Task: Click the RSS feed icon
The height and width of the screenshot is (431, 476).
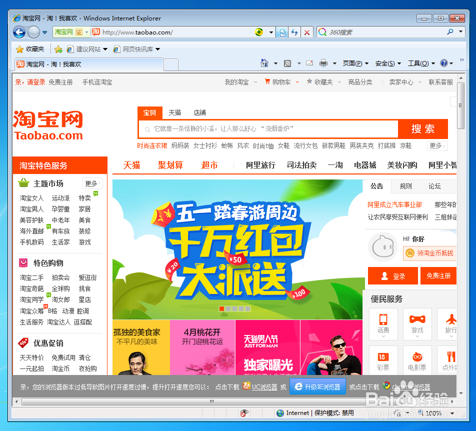Action: point(287,63)
